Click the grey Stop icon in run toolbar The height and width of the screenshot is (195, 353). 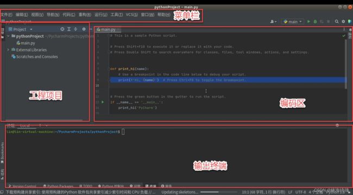[x=328, y=22]
